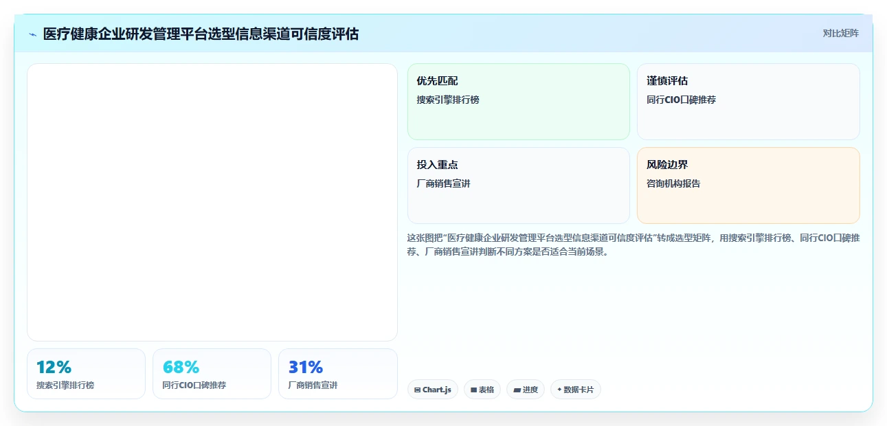Click the 表格 tag label
Image resolution: width=887 pixels, height=426 pixels.
pyautogui.click(x=486, y=390)
